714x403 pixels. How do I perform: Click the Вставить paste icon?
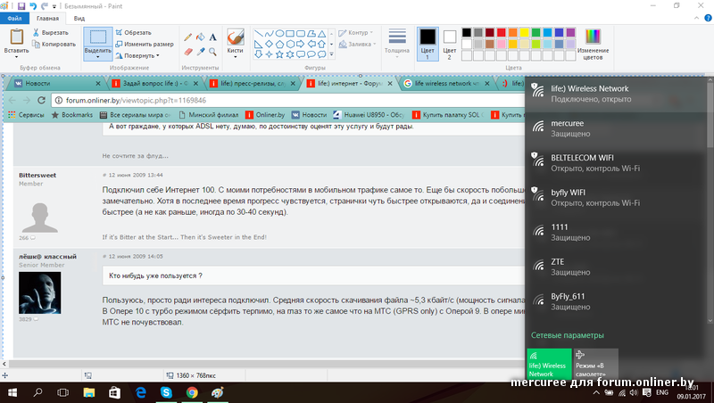16,37
